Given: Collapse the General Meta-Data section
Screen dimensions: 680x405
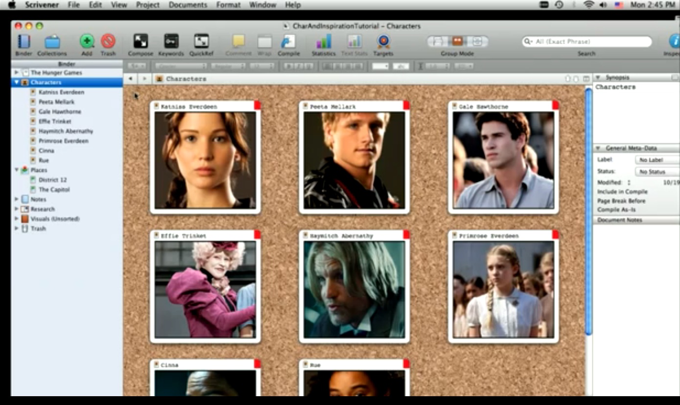Looking at the screenshot, I should [x=598, y=148].
